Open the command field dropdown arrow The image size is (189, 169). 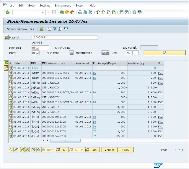coord(43,12)
